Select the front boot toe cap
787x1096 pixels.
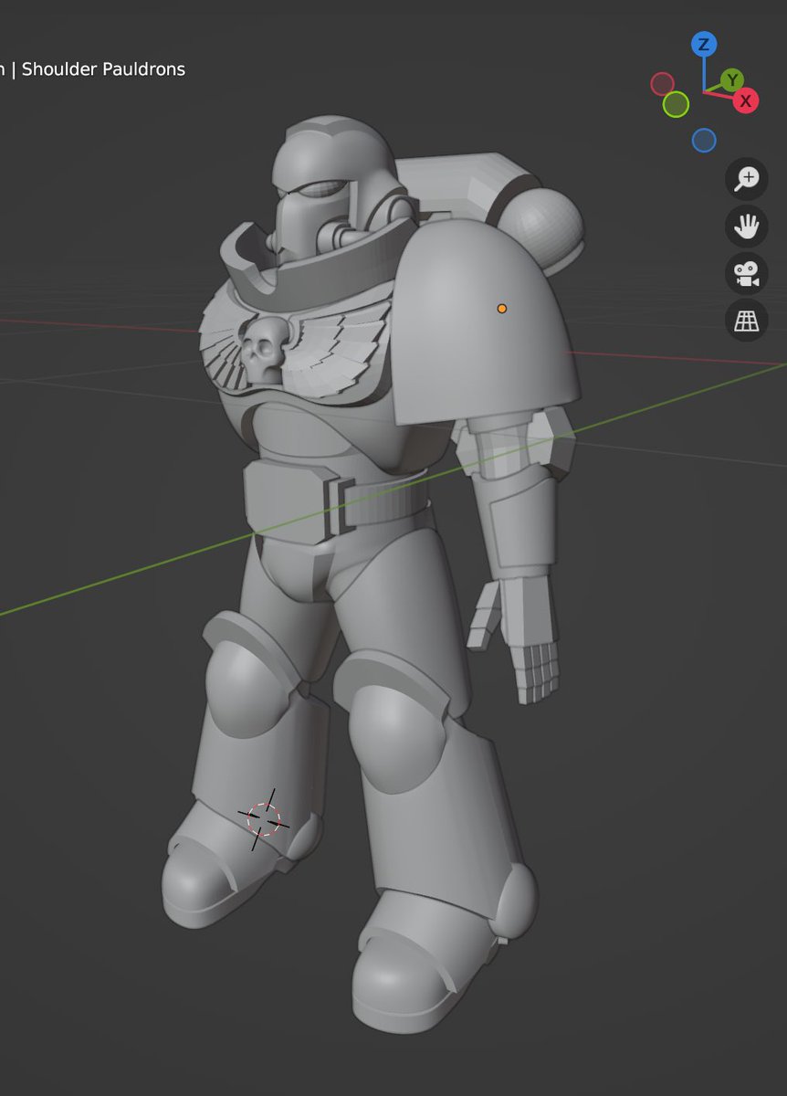point(404,986)
